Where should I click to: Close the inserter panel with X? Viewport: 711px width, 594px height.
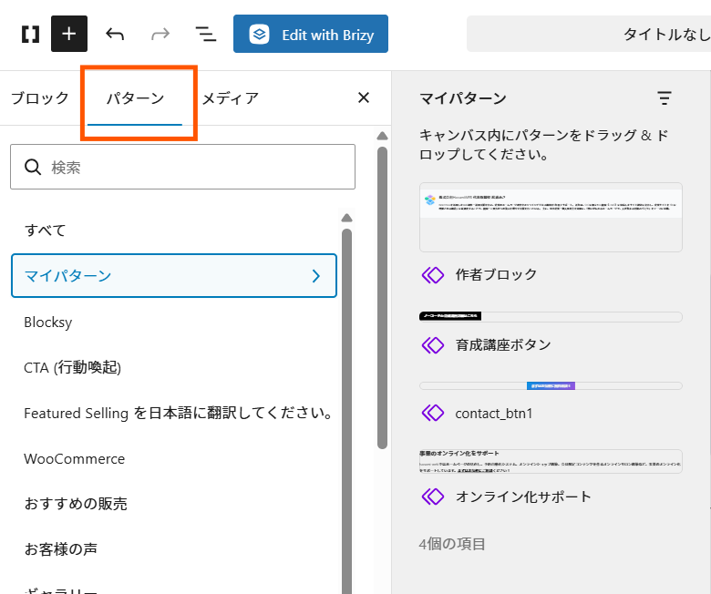(364, 97)
